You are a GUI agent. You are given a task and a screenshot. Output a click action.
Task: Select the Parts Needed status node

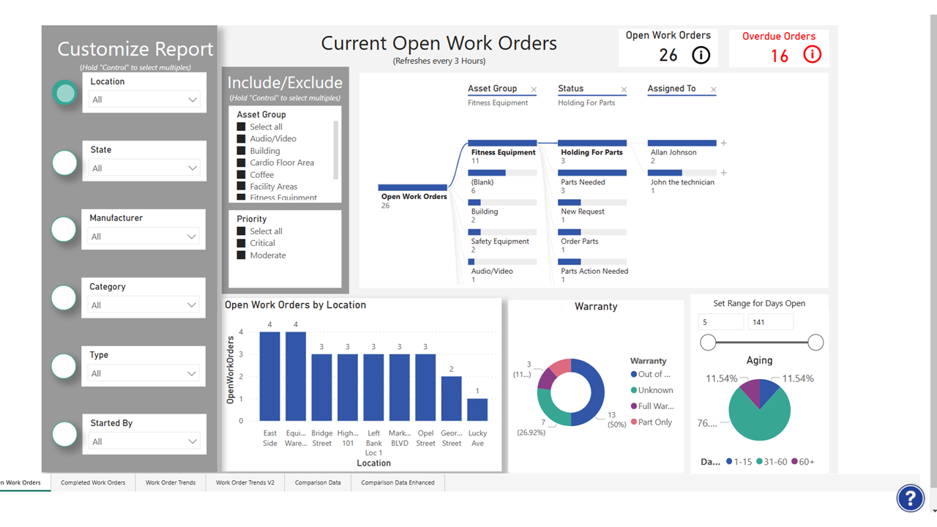pos(592,182)
